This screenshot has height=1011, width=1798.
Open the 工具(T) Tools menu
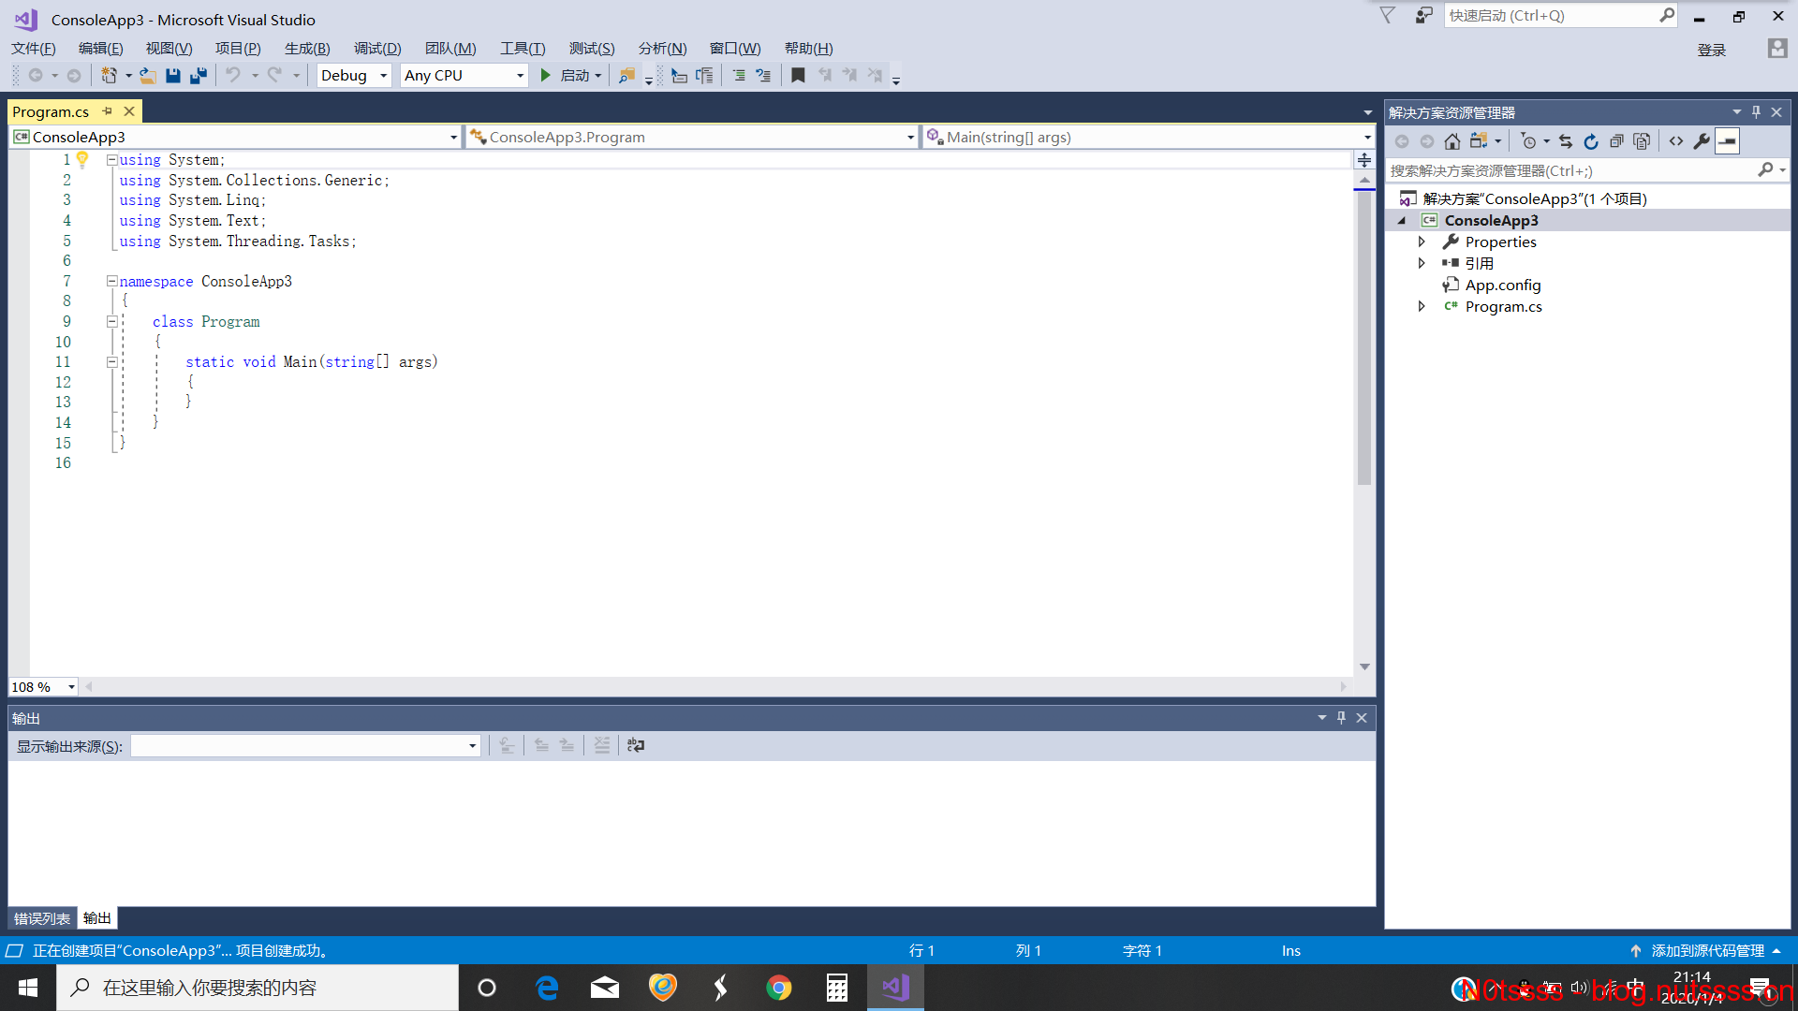pos(523,49)
